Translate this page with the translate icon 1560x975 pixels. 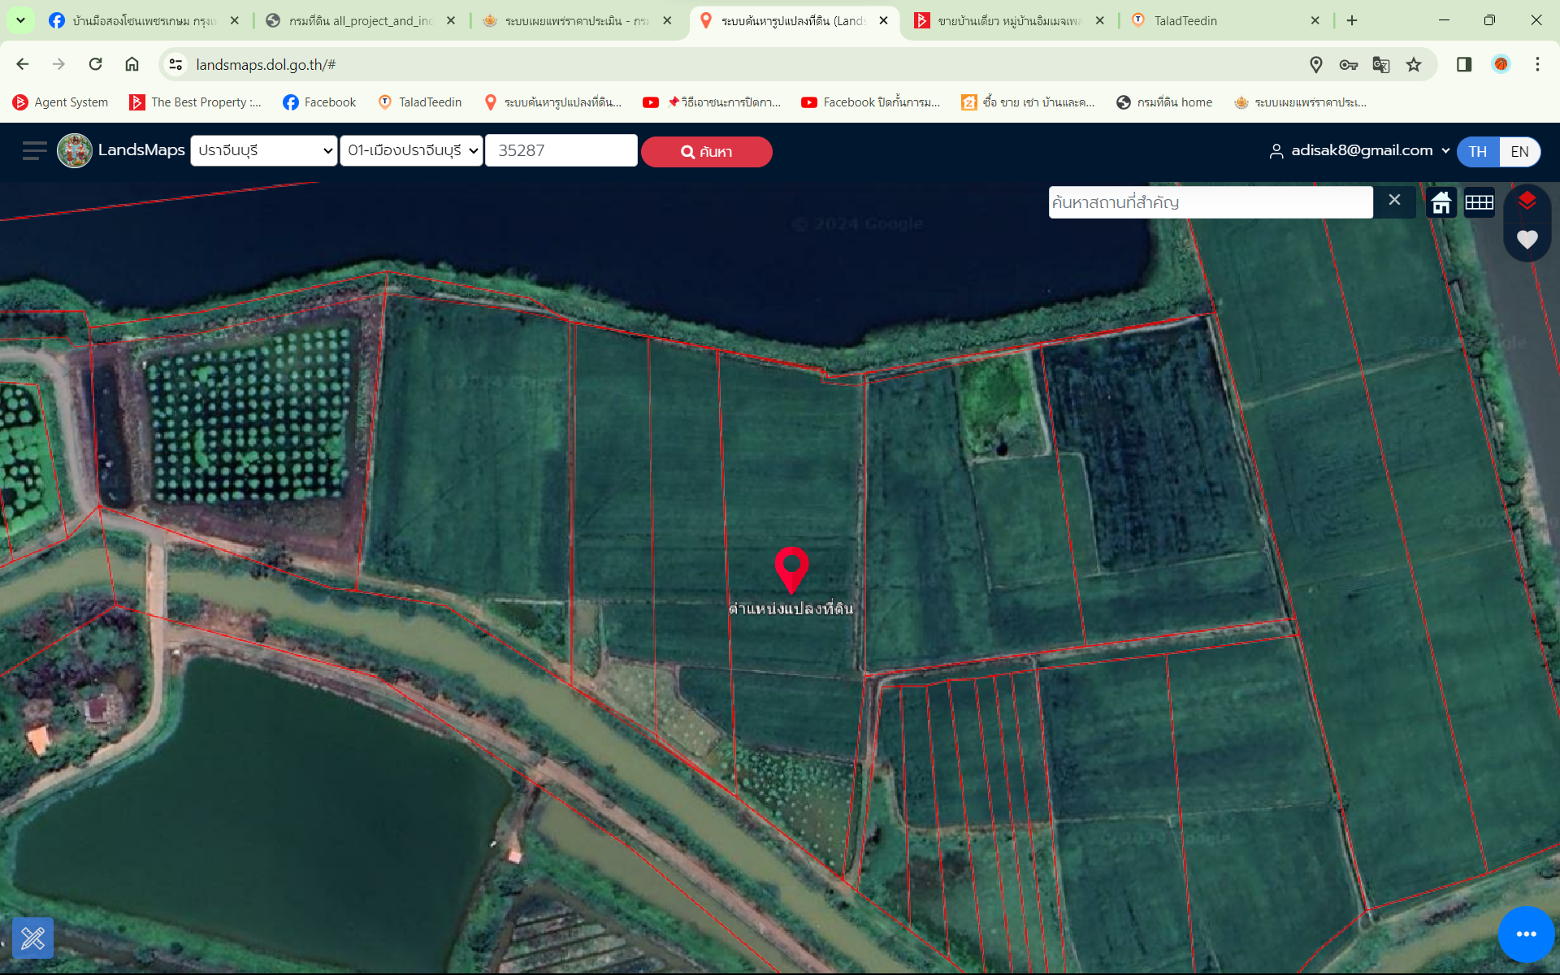click(x=1381, y=64)
